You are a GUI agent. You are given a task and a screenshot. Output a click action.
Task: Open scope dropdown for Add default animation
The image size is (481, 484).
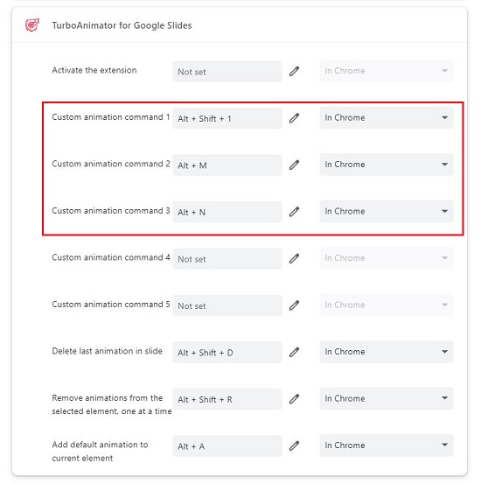click(387, 445)
